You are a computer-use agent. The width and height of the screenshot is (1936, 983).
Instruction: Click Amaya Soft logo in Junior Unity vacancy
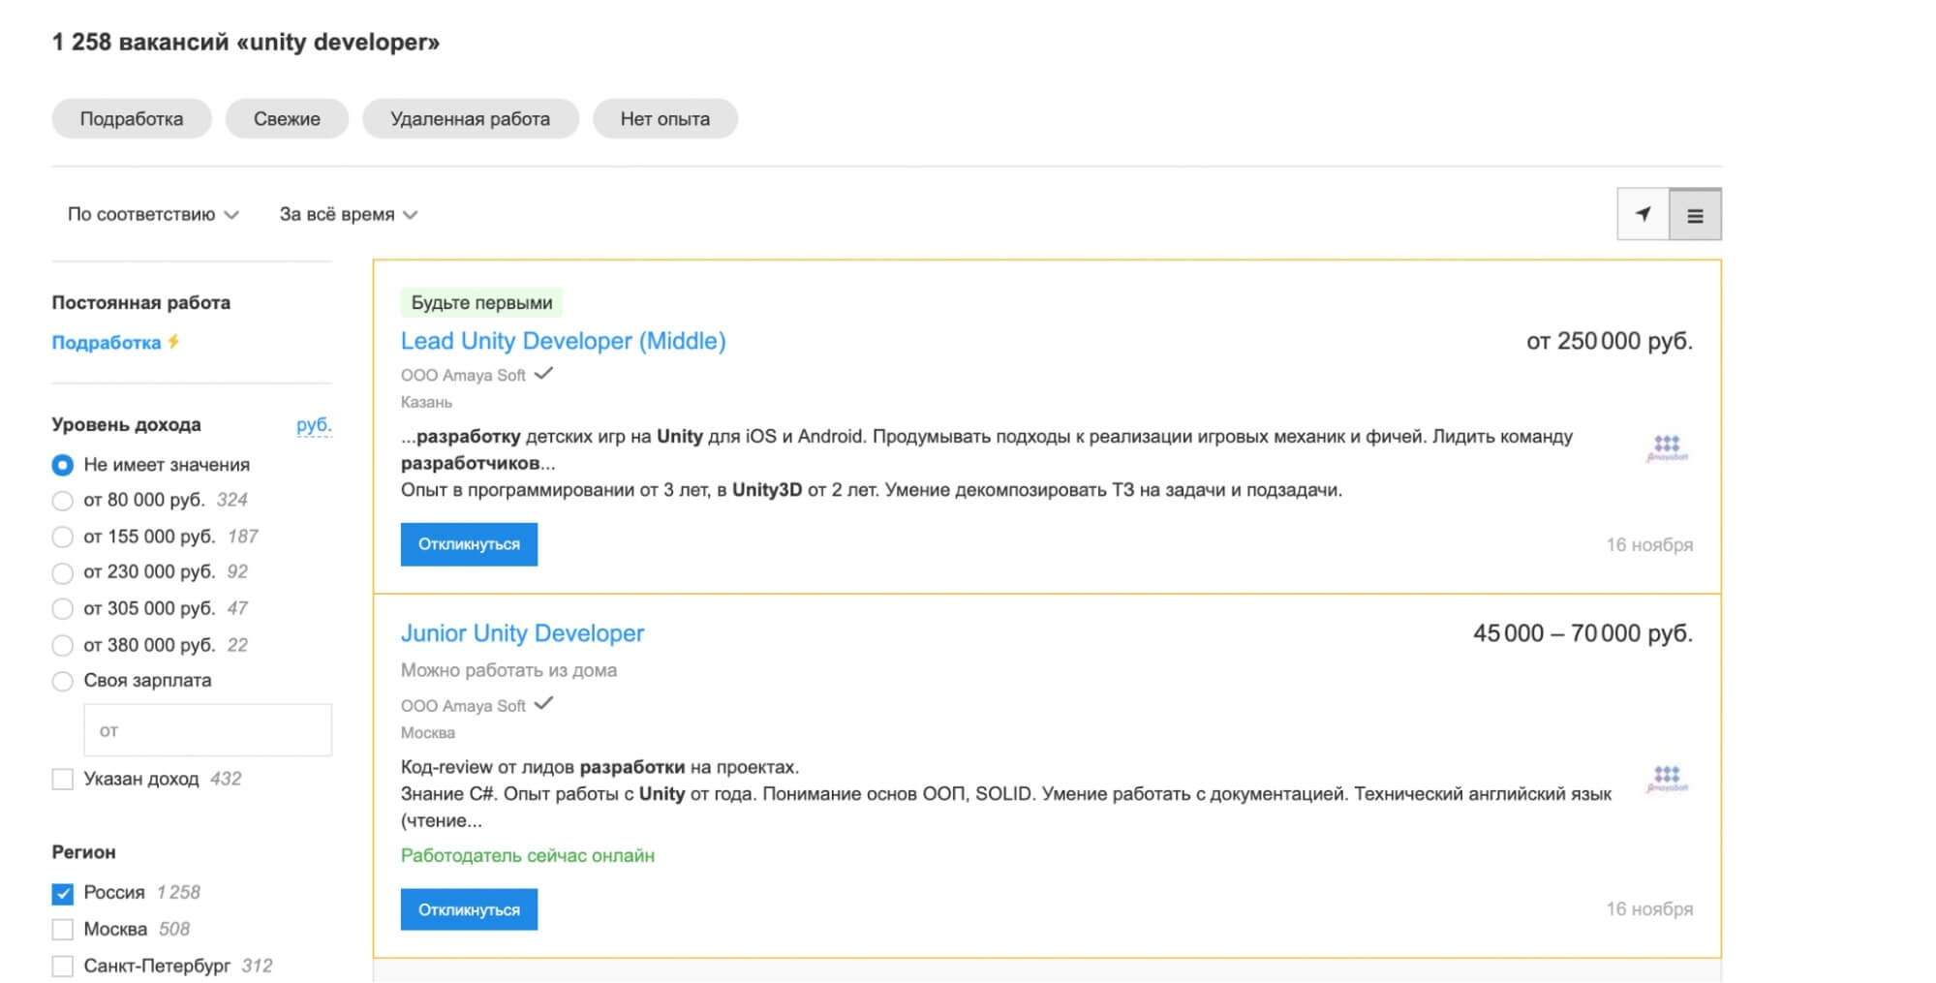[1666, 778]
